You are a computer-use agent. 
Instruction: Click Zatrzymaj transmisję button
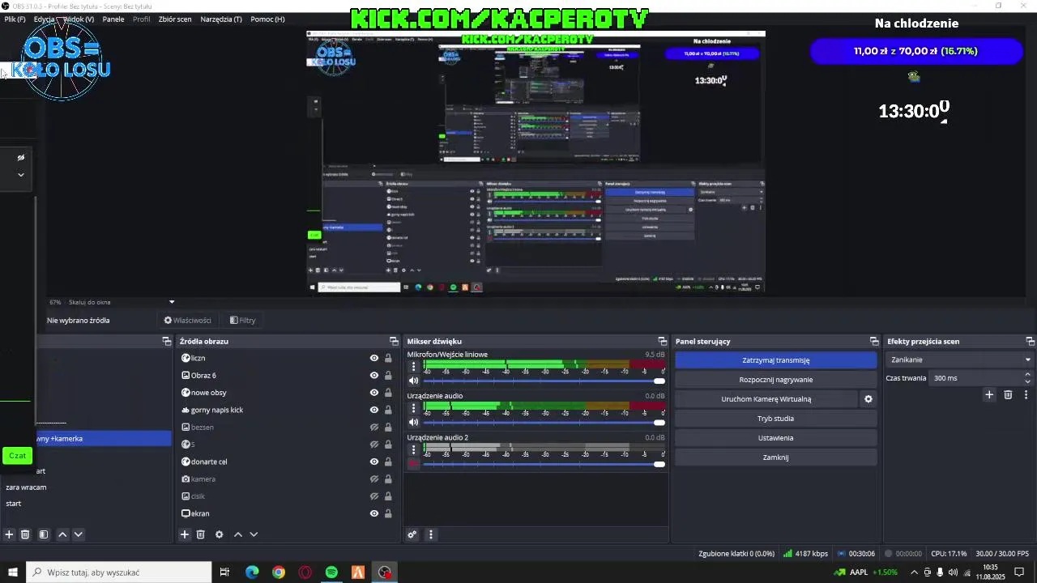pos(775,360)
